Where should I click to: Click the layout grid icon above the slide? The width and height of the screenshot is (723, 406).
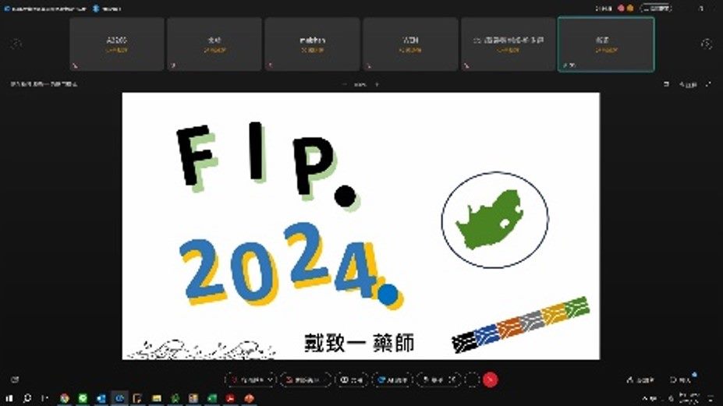coord(666,84)
